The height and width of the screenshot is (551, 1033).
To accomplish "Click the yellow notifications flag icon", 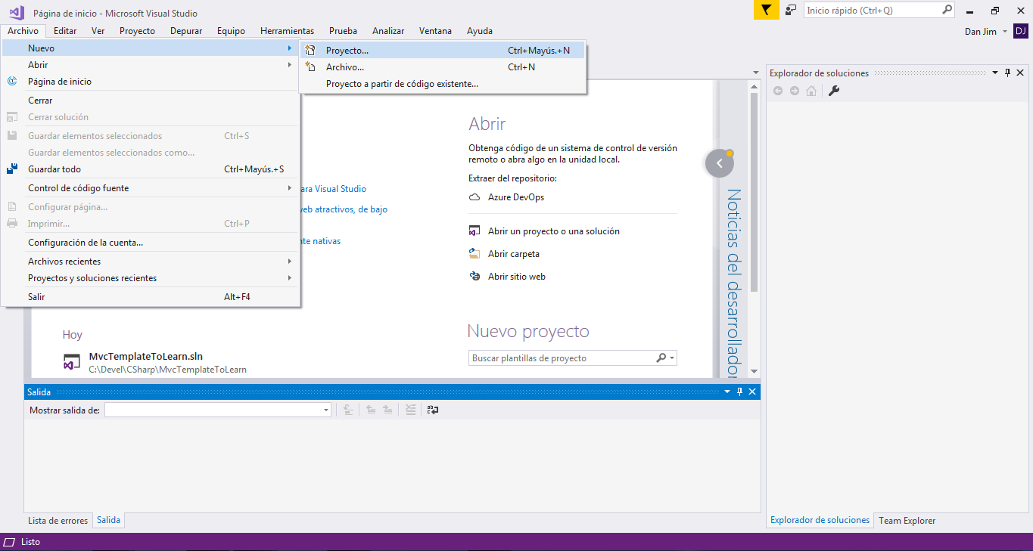I will click(766, 11).
